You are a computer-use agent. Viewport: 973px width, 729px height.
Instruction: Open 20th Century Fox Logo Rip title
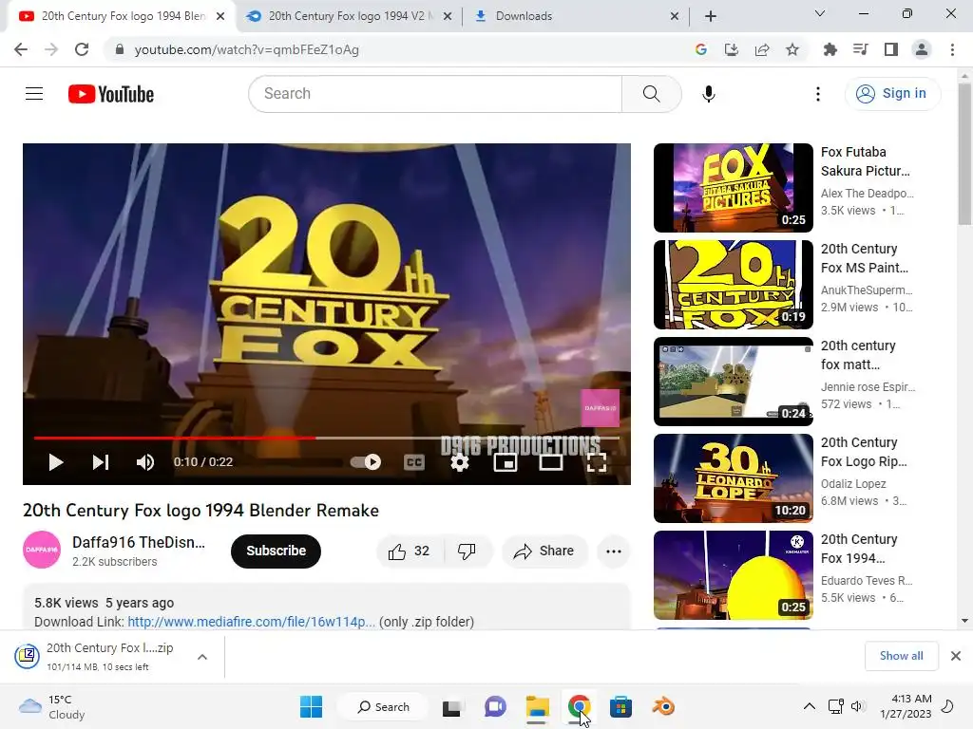tap(864, 452)
